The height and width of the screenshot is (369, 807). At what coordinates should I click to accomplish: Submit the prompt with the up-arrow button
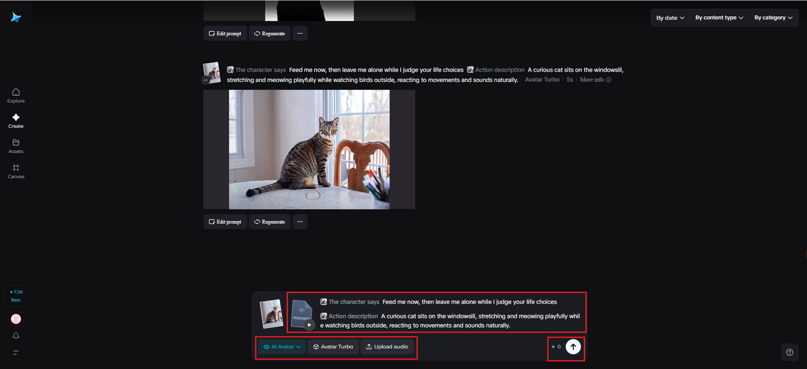coord(573,347)
